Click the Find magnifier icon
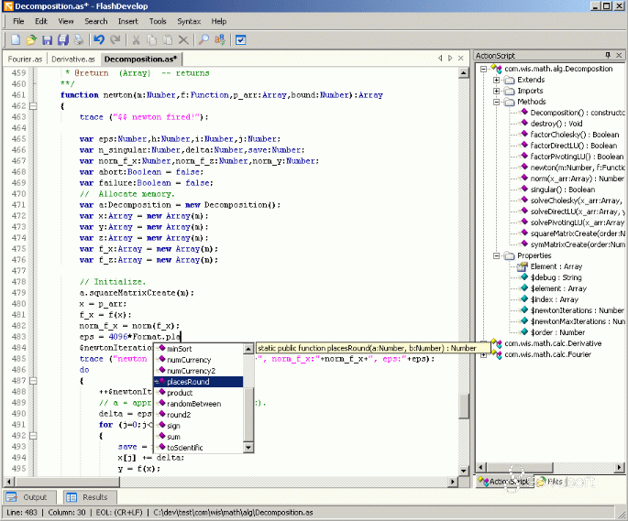 [x=204, y=39]
